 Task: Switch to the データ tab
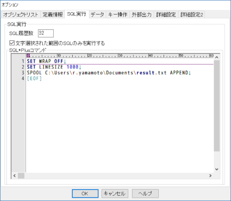tap(97, 14)
